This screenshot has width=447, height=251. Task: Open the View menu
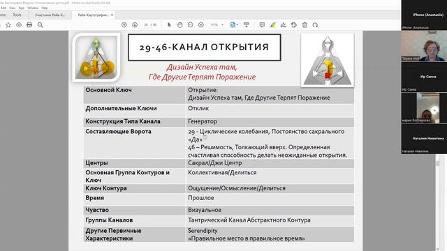click(x=13, y=8)
